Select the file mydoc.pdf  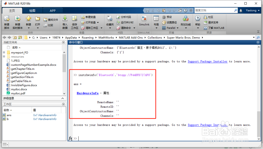coord(18,93)
